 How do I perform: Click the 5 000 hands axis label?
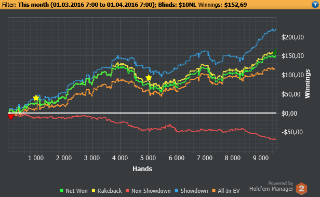[148, 158]
